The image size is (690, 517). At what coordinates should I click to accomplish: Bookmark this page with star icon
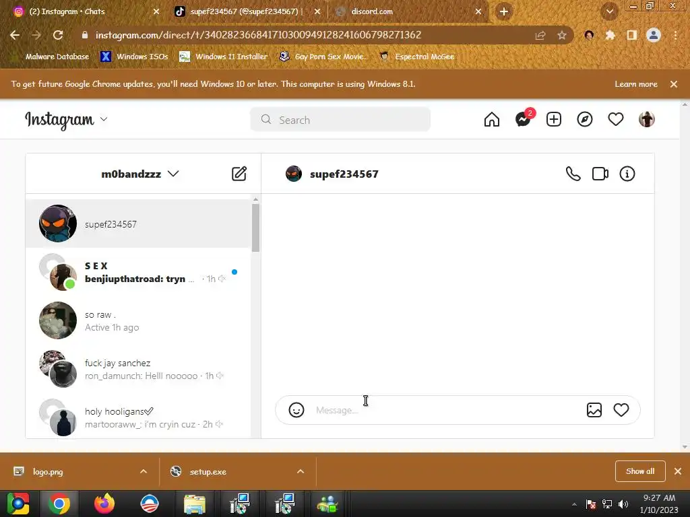pyautogui.click(x=561, y=35)
